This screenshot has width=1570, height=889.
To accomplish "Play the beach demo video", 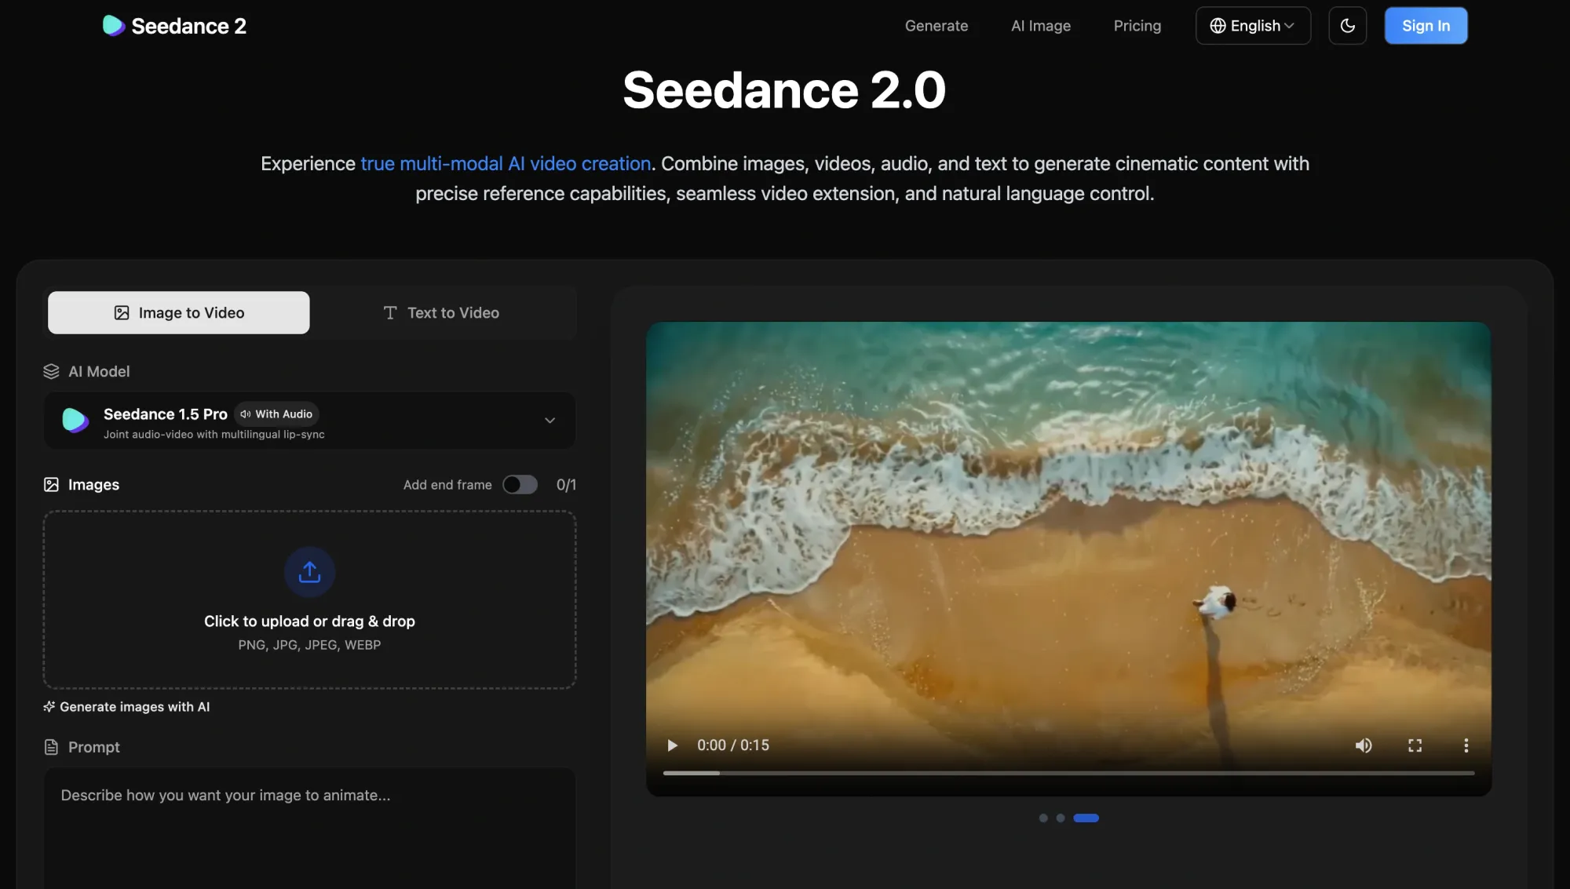I will (x=672, y=745).
